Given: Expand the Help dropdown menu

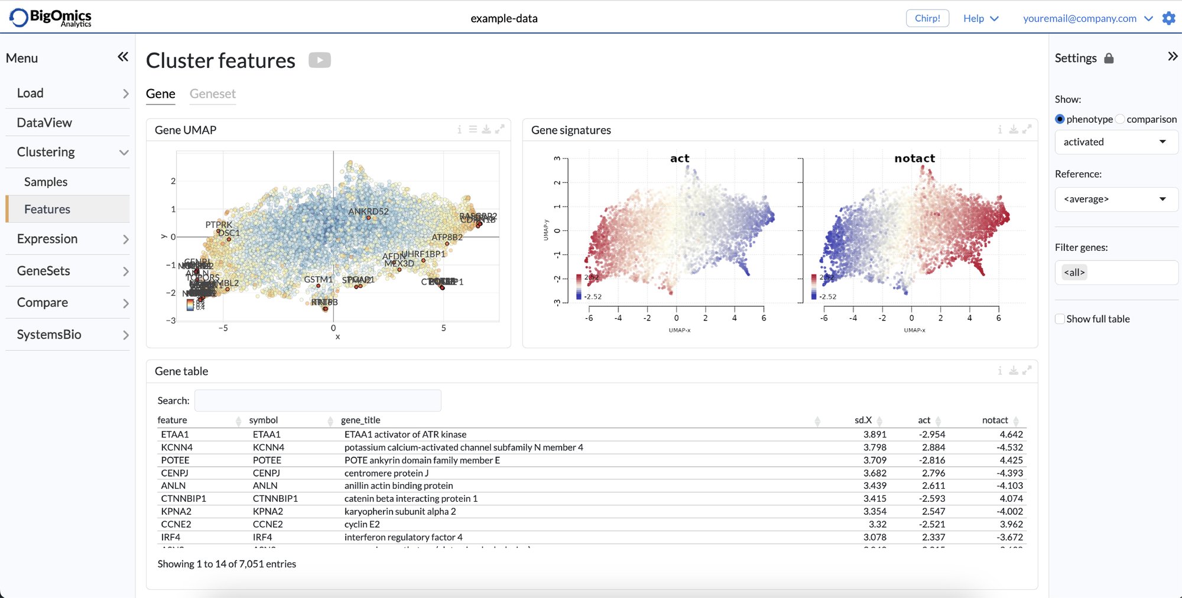Looking at the screenshot, I should [x=981, y=18].
